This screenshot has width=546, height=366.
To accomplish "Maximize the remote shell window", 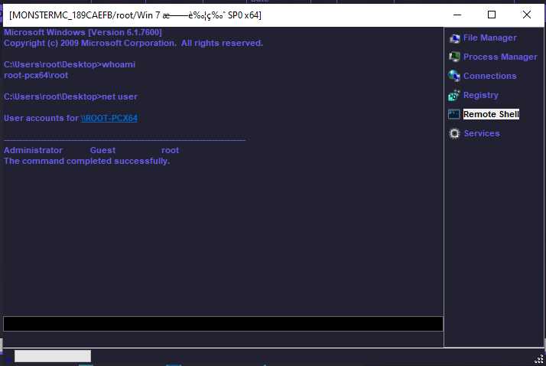I will point(492,15).
